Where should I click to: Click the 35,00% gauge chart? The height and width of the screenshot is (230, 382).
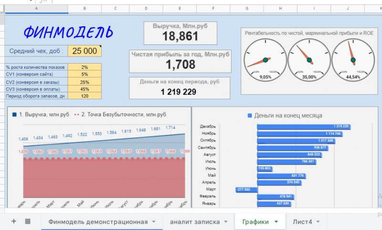pos(309,60)
